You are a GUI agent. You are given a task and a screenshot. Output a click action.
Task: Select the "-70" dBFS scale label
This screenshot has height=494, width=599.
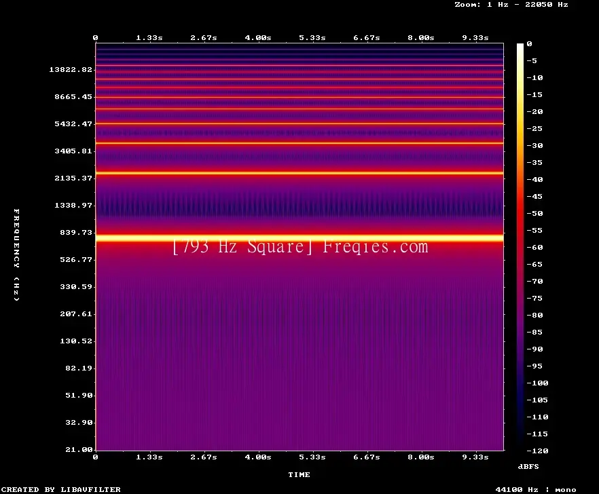[534, 282]
